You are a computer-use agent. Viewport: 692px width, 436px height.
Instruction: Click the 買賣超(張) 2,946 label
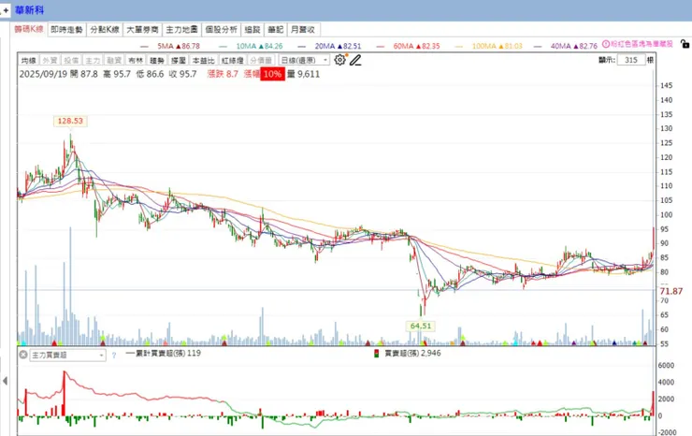point(412,354)
